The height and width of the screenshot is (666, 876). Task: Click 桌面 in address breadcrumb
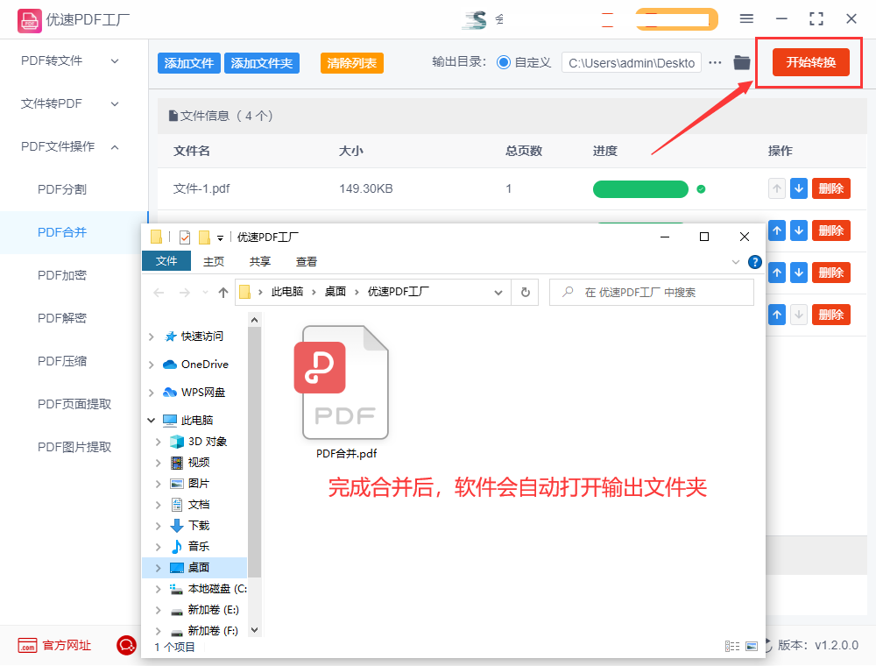pos(336,292)
